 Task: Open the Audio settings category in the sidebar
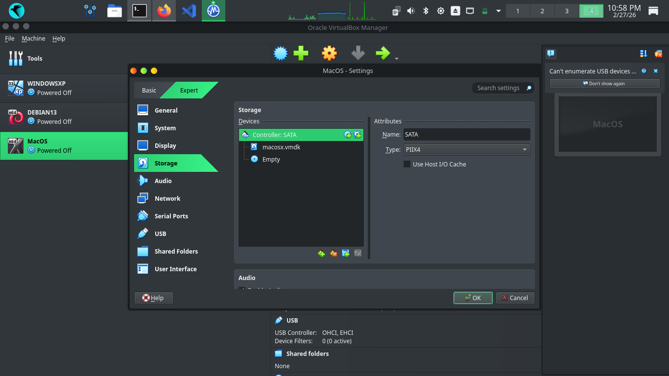(163, 181)
